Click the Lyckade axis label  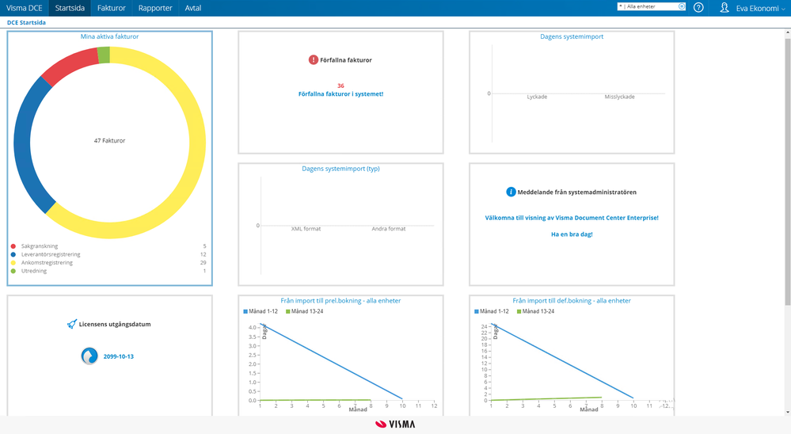pos(537,97)
